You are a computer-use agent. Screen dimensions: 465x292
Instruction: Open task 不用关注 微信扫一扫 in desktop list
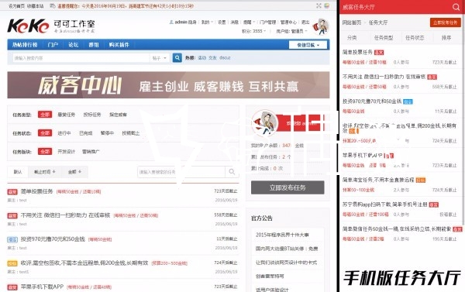click(65, 215)
